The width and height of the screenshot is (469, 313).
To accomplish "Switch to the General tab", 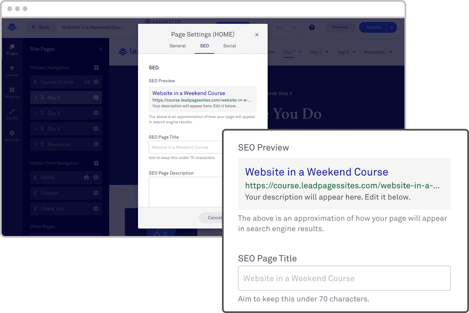I will [x=177, y=46].
